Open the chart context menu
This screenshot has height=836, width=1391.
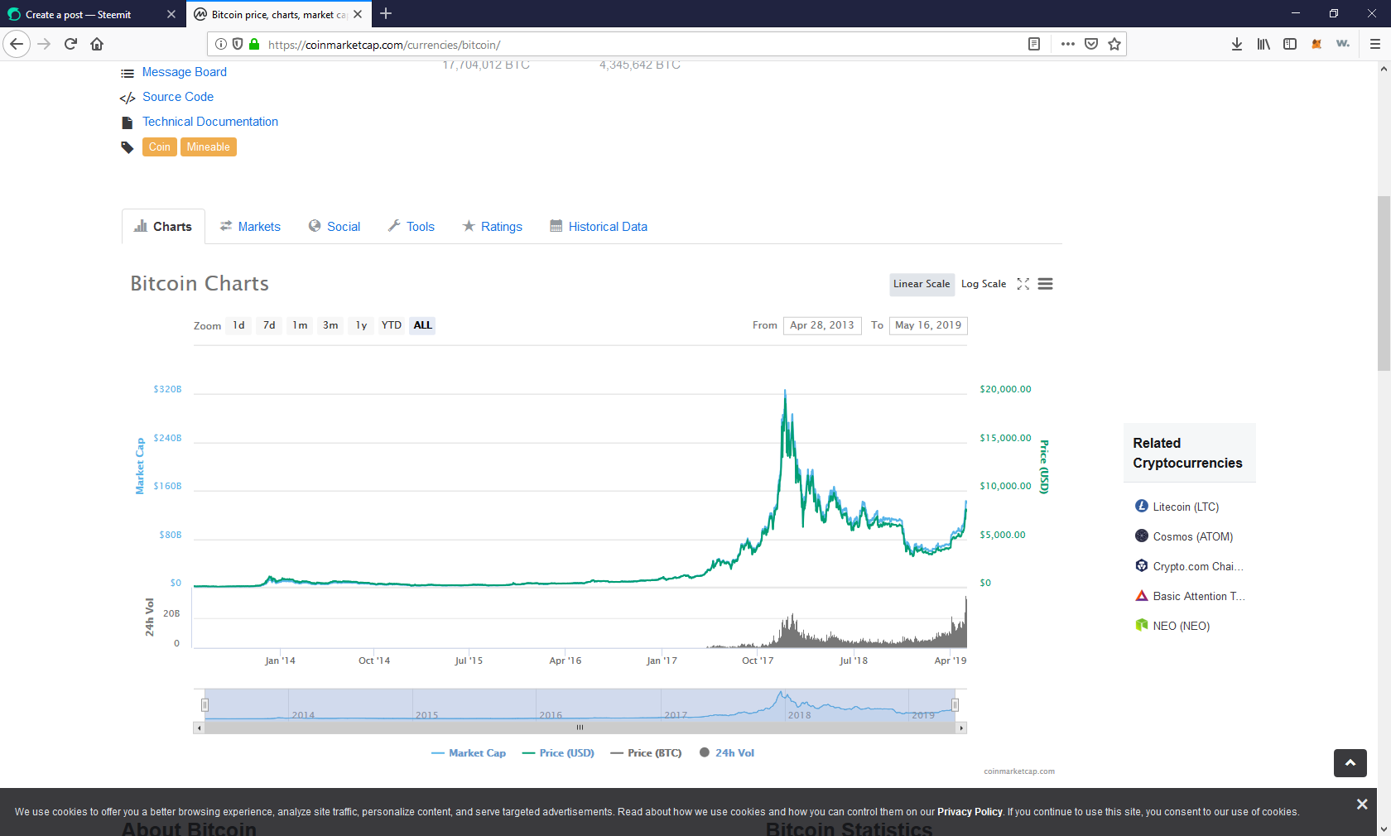[x=1046, y=284]
